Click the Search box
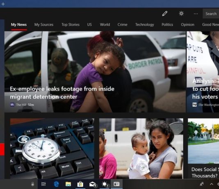Viewport: 219px width, 189px height. click(211, 13)
